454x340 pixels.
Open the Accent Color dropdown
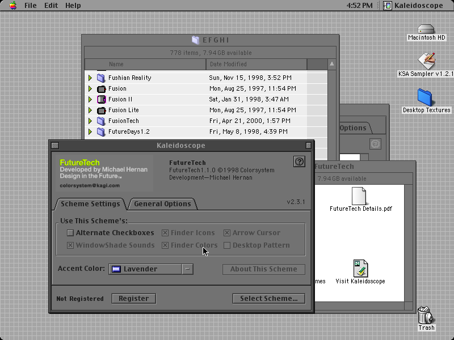coord(151,269)
